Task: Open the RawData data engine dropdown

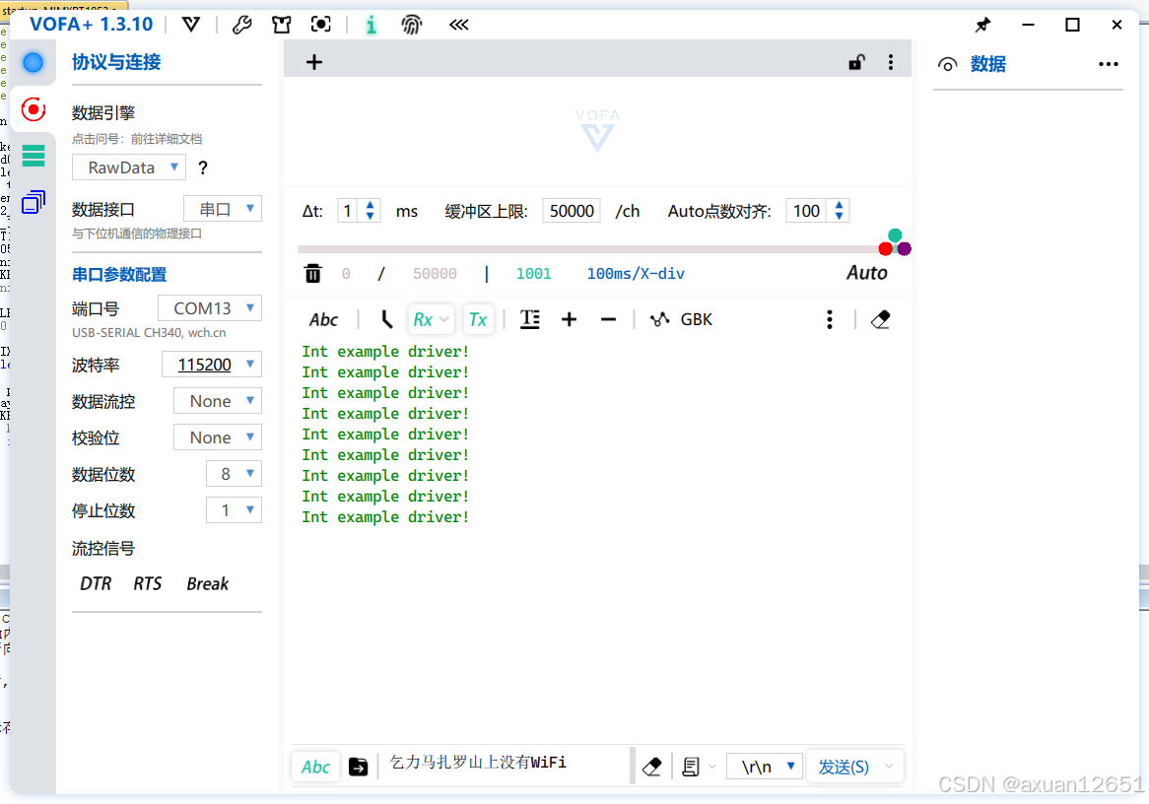Action: coord(128,167)
